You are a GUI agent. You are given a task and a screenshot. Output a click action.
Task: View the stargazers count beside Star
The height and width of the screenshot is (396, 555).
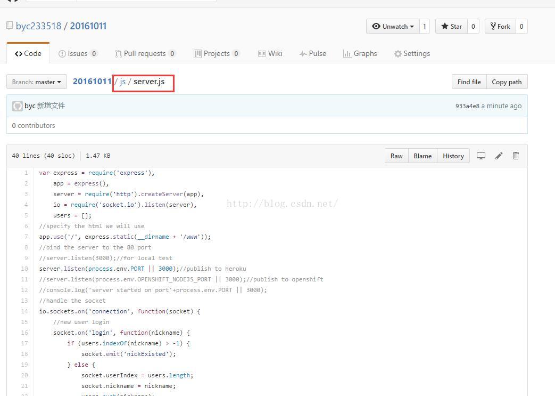click(473, 26)
